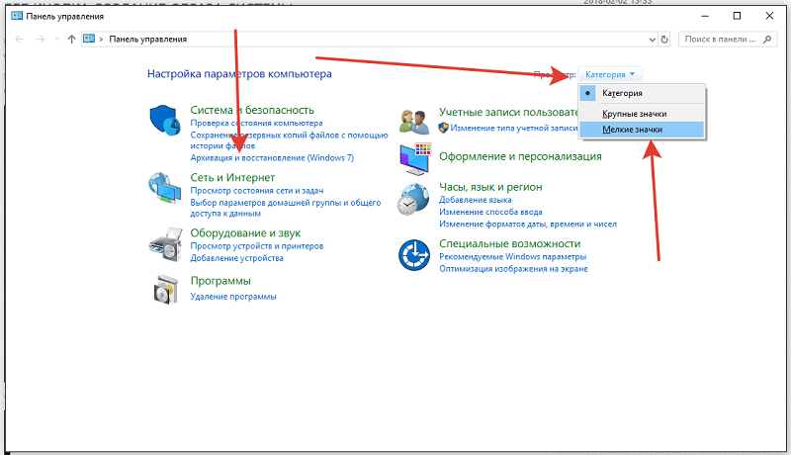The height and width of the screenshot is (455, 791).
Task: Open Выбор параметров домашней группы link
Action: click(286, 208)
